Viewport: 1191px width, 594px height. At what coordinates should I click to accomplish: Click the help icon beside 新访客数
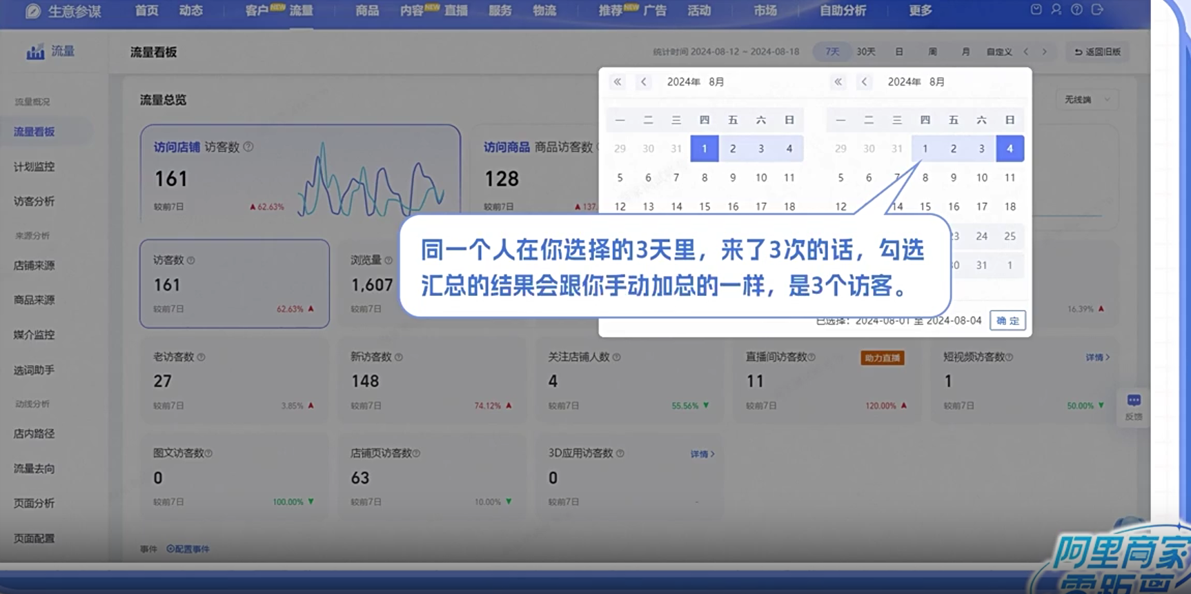coord(398,357)
